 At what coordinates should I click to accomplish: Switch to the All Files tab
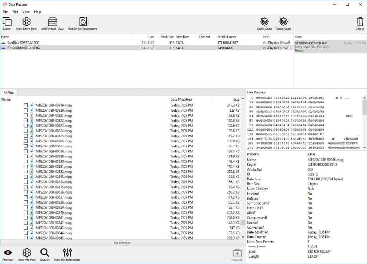[8, 92]
